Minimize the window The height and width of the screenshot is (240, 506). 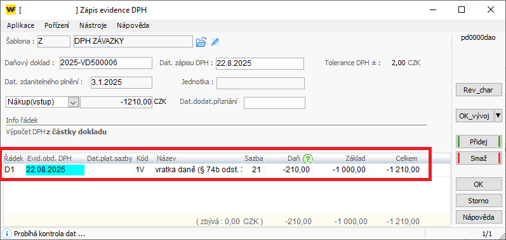[433, 10]
